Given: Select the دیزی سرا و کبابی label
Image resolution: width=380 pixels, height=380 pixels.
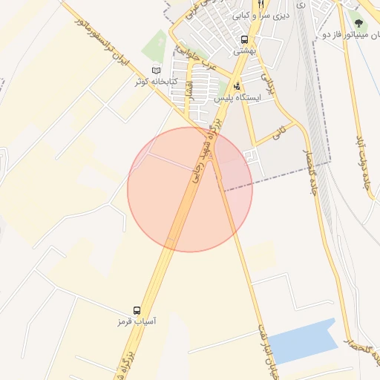Looking at the screenshot, I should (261, 16).
